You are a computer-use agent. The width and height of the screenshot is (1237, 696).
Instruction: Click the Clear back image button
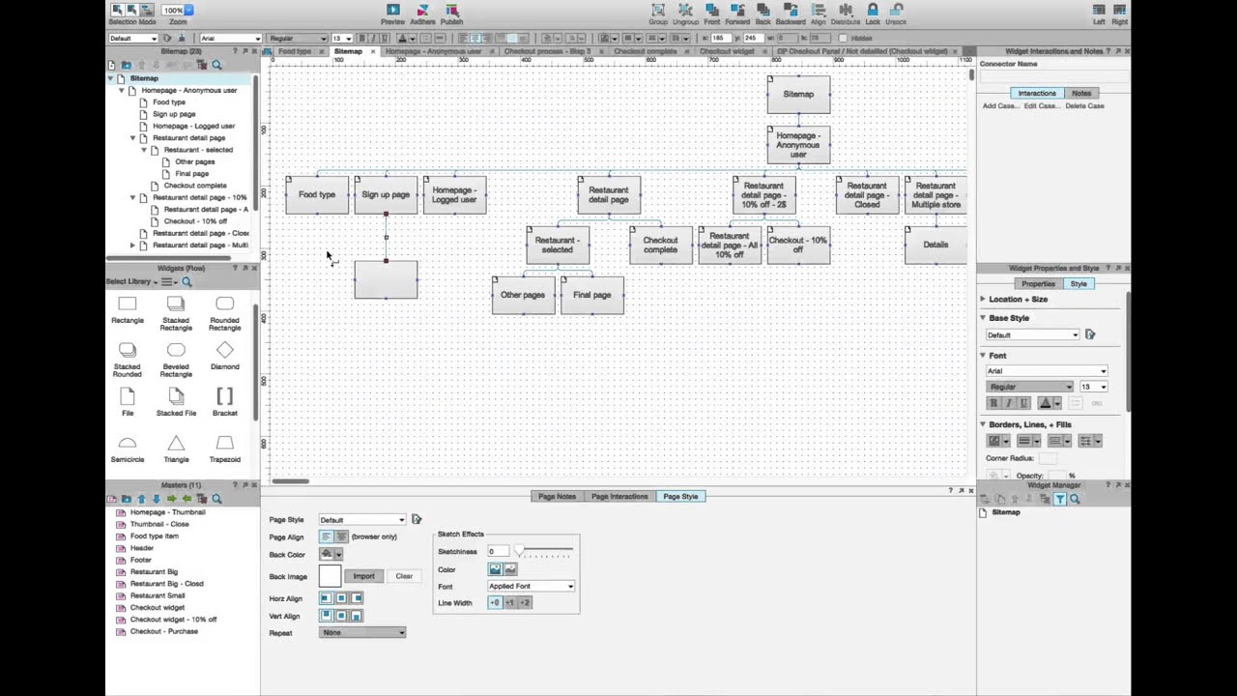tap(404, 576)
